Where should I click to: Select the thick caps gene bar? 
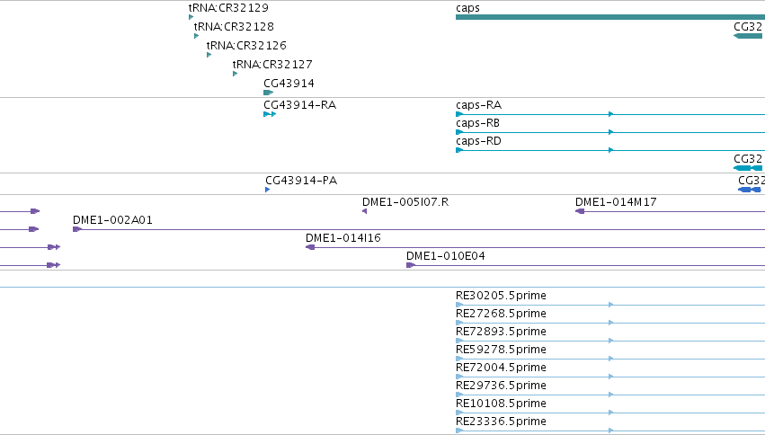click(x=610, y=17)
